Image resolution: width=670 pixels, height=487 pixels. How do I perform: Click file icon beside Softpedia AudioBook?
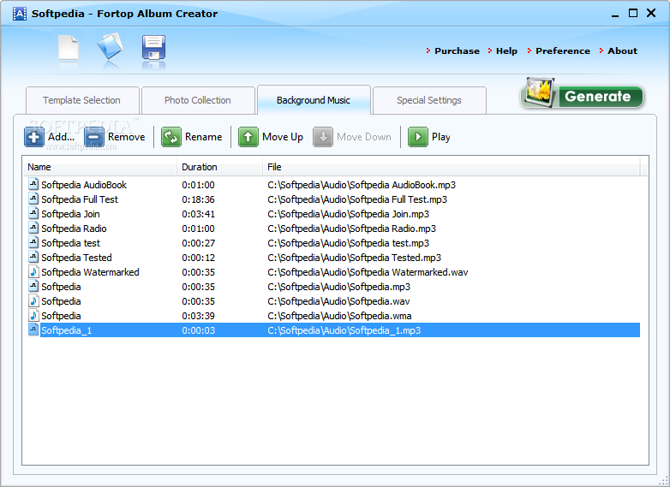[x=33, y=184]
